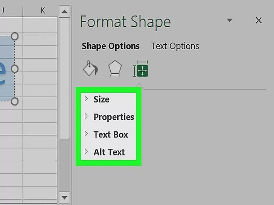Click the Alt Text section label
Screen dimensions: 274x205
[x=109, y=152]
